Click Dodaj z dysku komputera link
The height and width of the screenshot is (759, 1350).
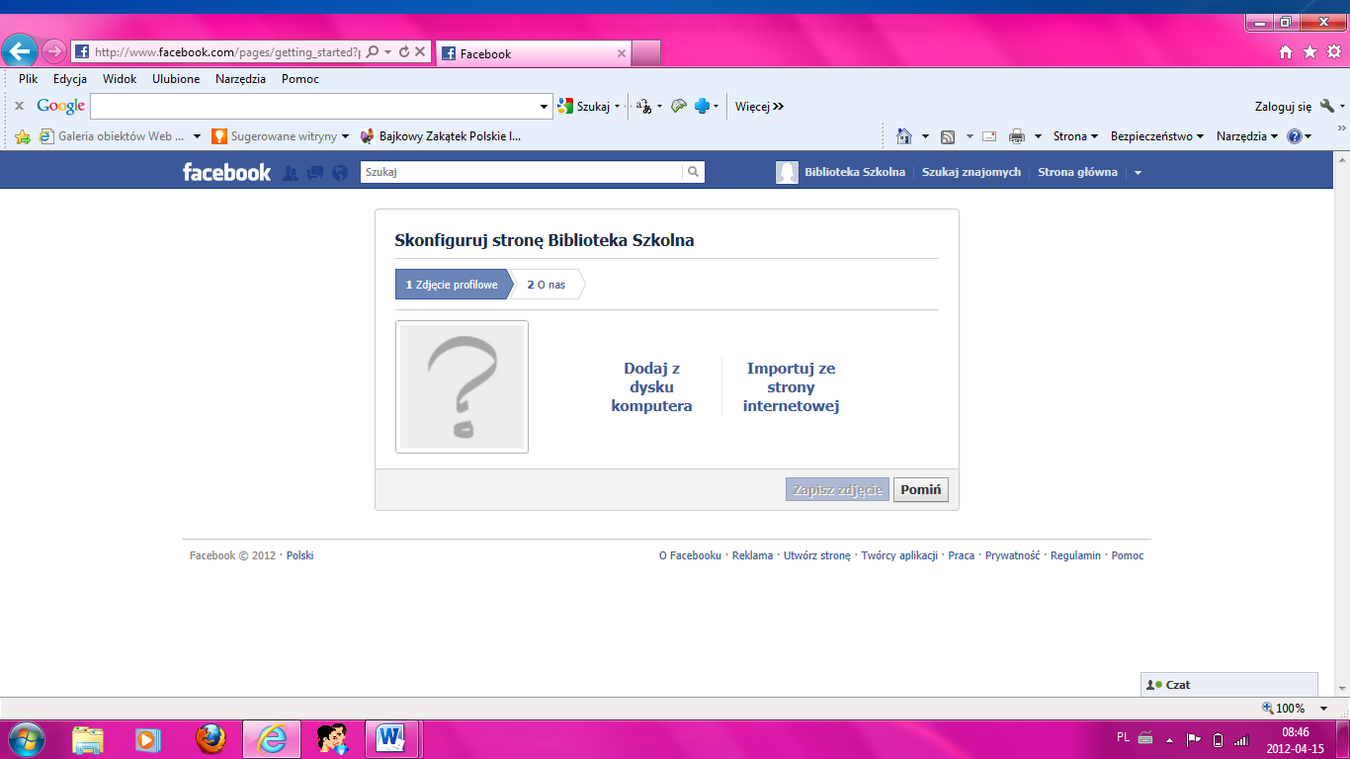pos(651,387)
